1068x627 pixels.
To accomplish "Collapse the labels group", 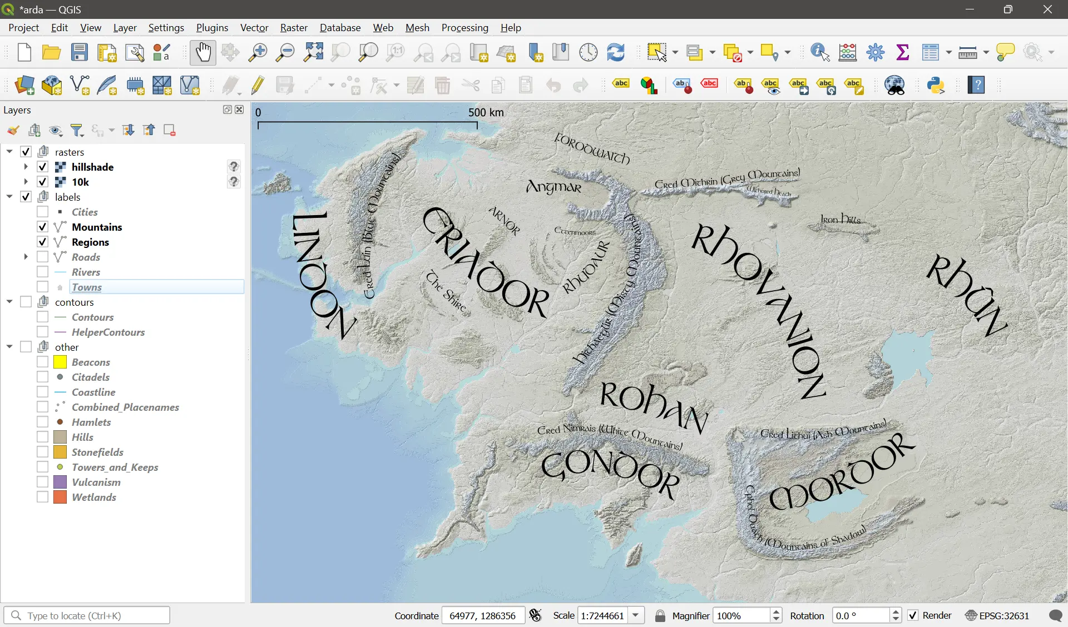I will [9, 197].
